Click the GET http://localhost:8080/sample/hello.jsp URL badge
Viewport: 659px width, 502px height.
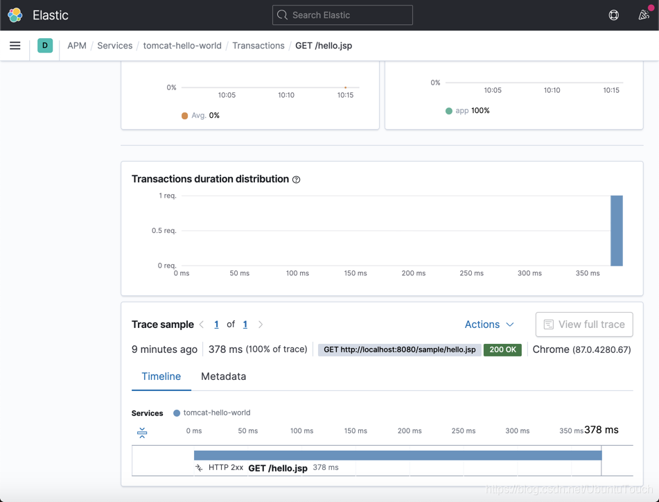click(x=399, y=349)
